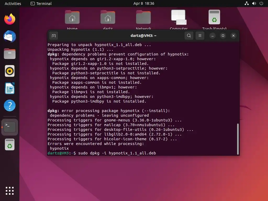Open the Help icon in dock

point(10,105)
